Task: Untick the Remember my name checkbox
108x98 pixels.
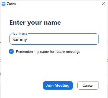Action: (11, 51)
